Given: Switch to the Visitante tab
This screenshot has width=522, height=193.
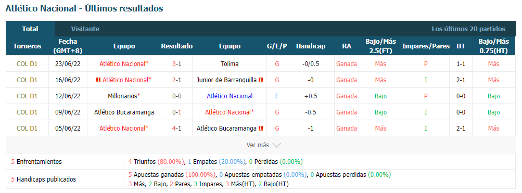Looking at the screenshot, I should 85,29.
